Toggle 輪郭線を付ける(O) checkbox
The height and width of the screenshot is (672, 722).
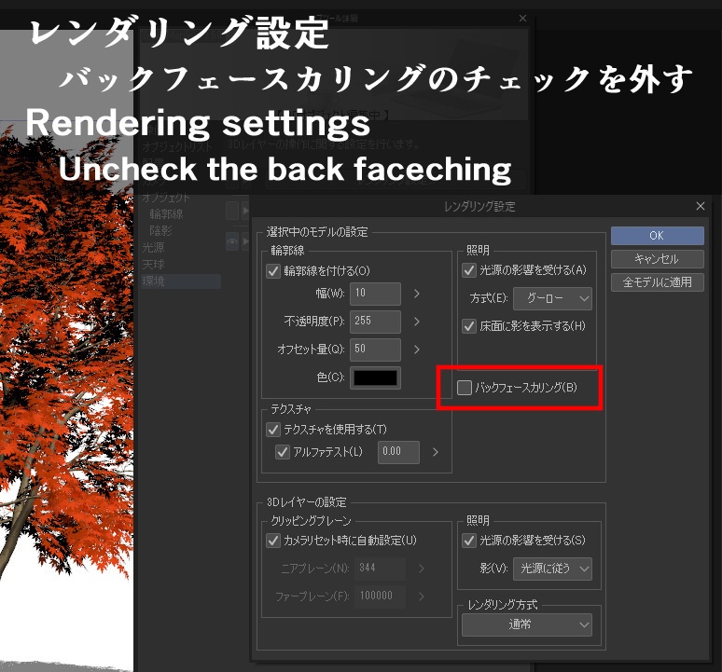click(x=273, y=271)
